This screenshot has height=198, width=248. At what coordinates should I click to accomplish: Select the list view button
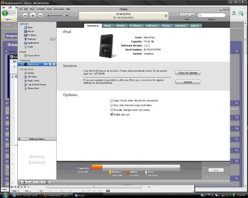(182, 15)
